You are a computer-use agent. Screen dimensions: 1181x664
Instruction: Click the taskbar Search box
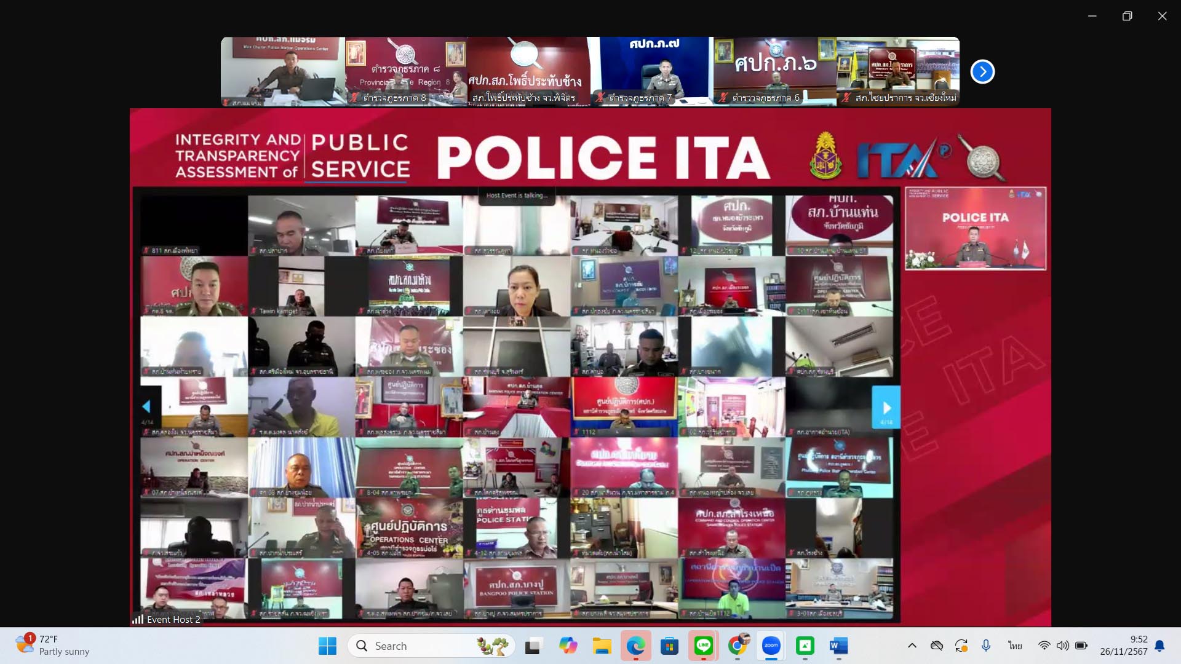(x=431, y=646)
